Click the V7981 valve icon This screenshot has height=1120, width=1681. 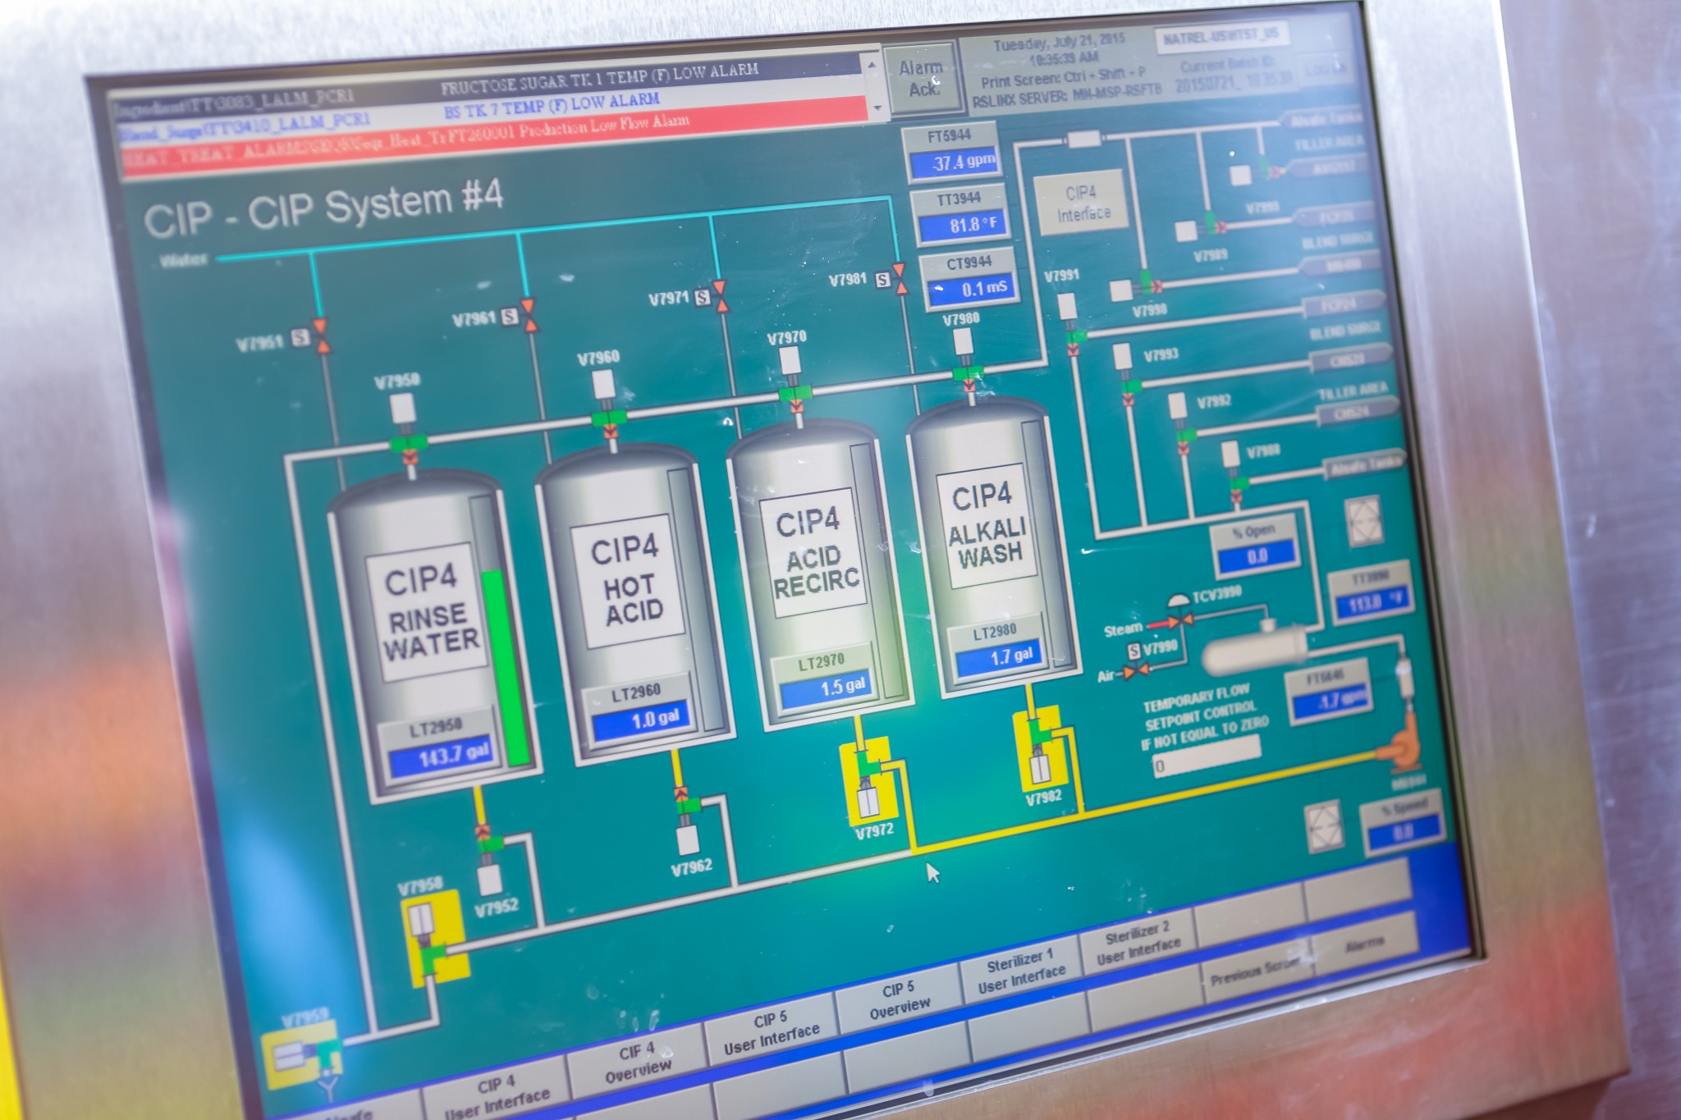900,278
